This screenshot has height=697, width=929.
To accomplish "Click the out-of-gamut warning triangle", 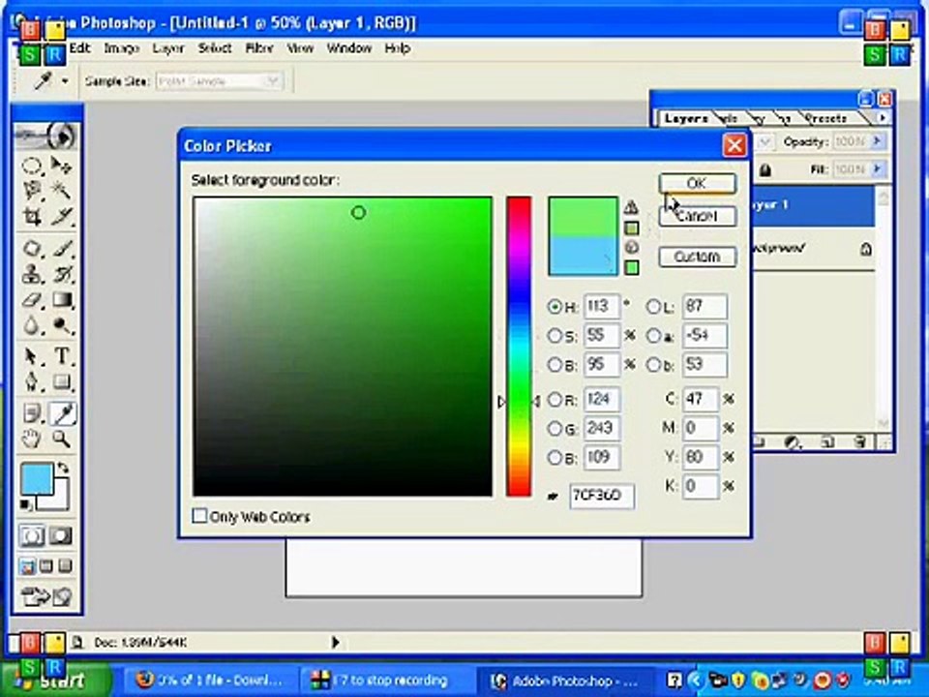I will tap(631, 207).
